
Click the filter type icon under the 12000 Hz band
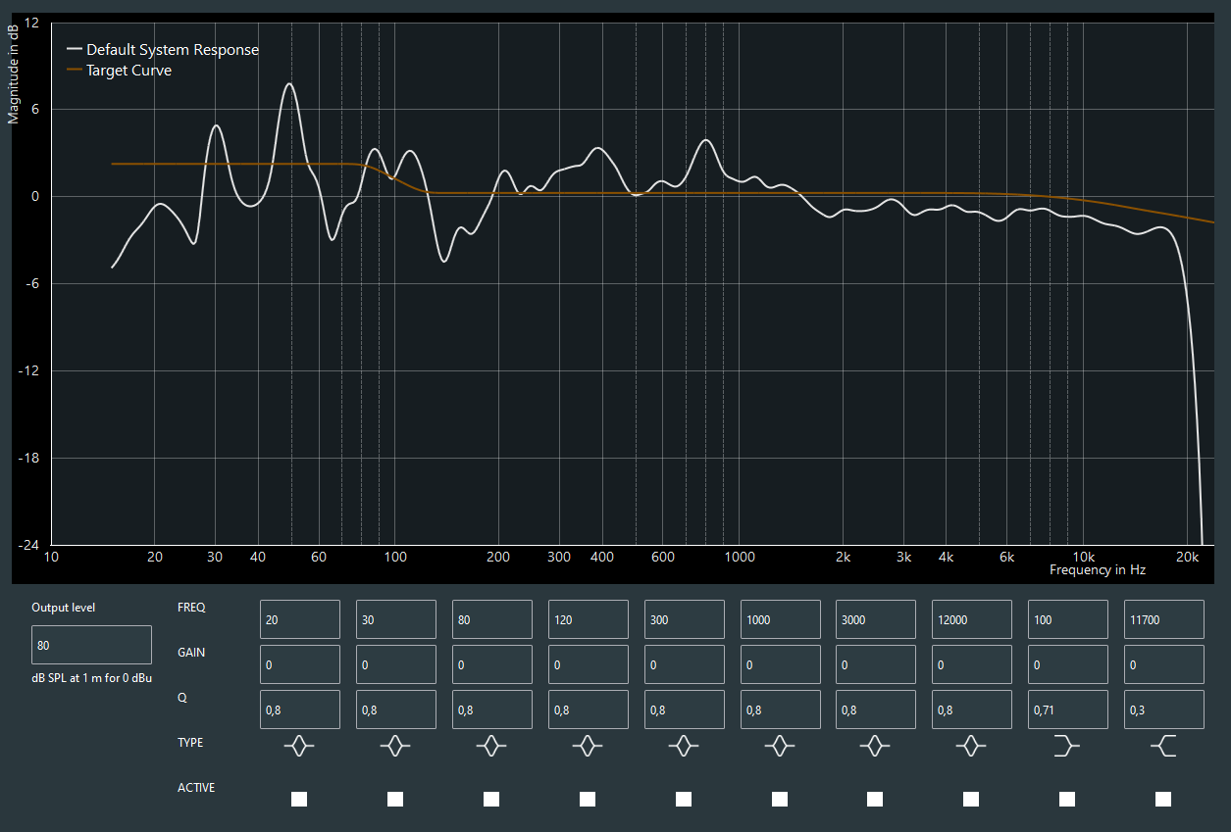(971, 747)
